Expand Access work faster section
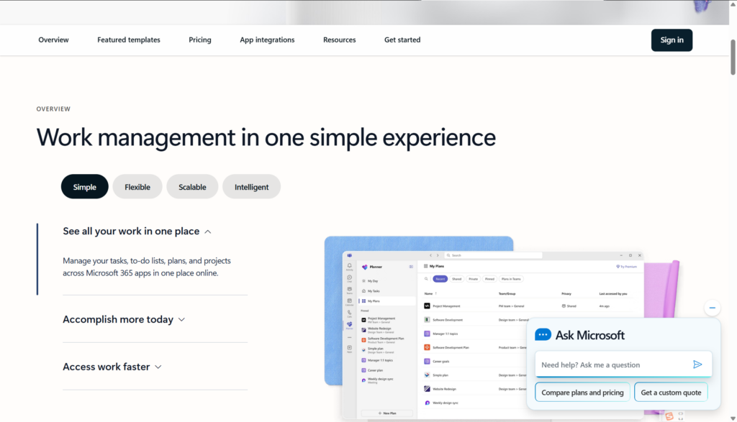This screenshot has height=422, width=737. 112,367
